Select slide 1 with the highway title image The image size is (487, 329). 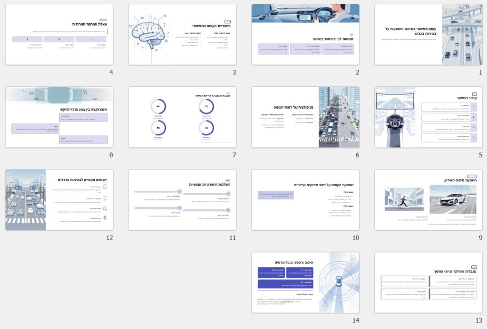(x=428, y=34)
